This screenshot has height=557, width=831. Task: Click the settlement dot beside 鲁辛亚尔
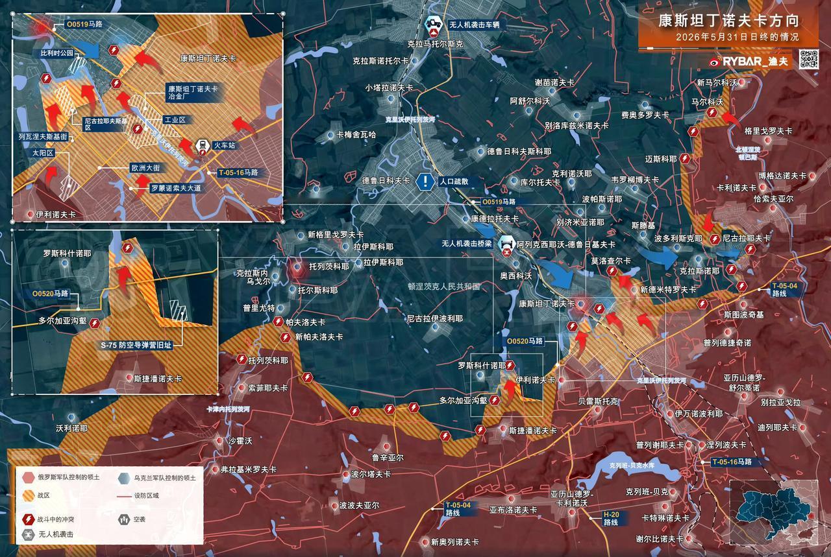pyautogui.click(x=388, y=446)
